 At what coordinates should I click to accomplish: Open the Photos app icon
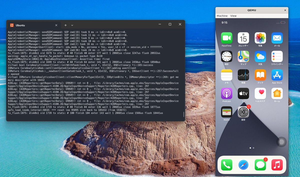260,38
